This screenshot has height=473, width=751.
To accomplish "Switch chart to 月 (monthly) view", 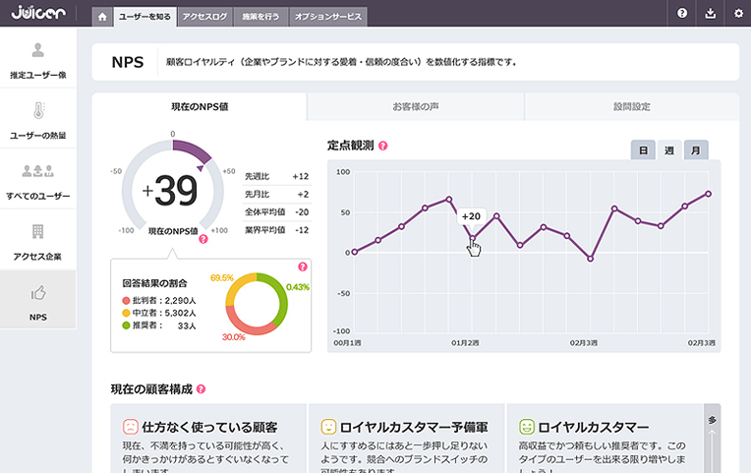I will 695,150.
